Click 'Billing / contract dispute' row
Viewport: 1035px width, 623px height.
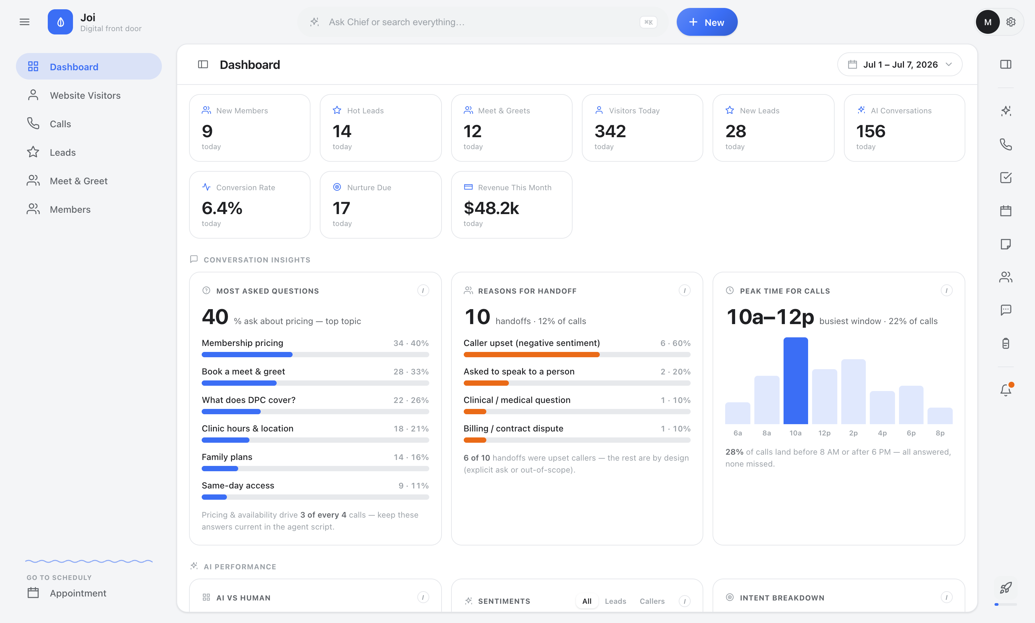(x=577, y=433)
